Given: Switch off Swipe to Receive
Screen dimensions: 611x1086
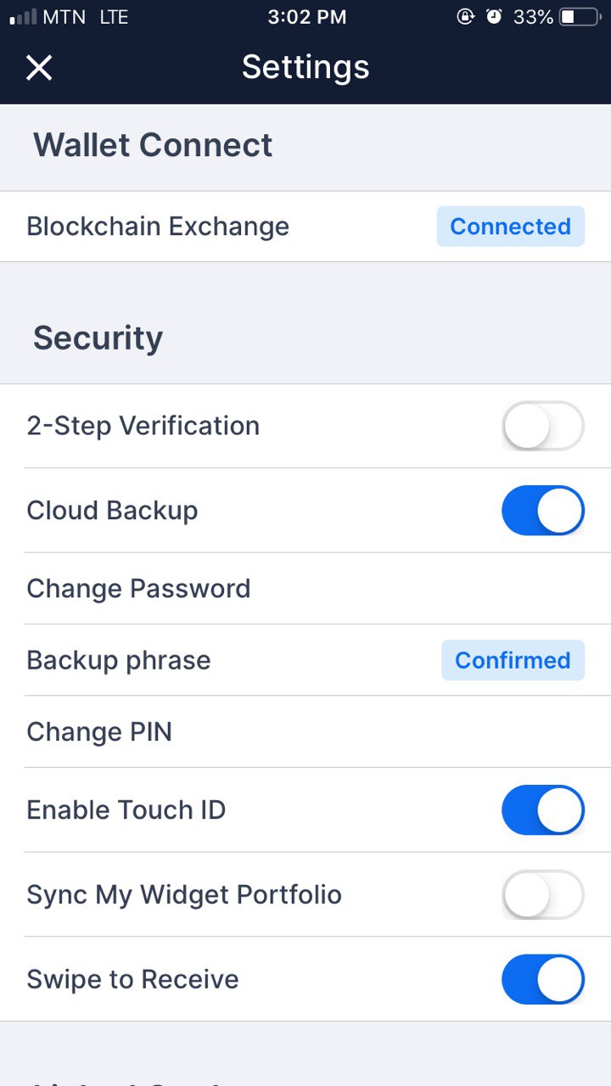Looking at the screenshot, I should click(x=542, y=979).
